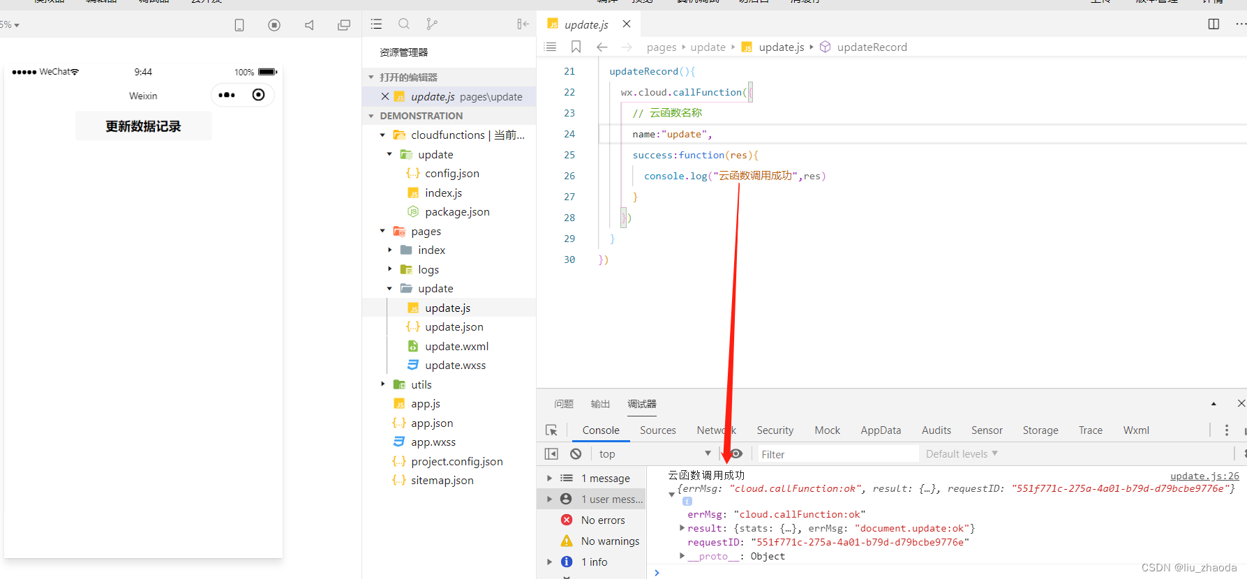Open the top context dropdown

pyautogui.click(x=655, y=454)
